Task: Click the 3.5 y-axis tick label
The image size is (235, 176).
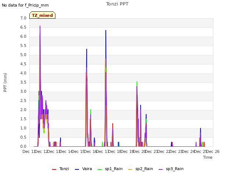Action: point(23,82)
